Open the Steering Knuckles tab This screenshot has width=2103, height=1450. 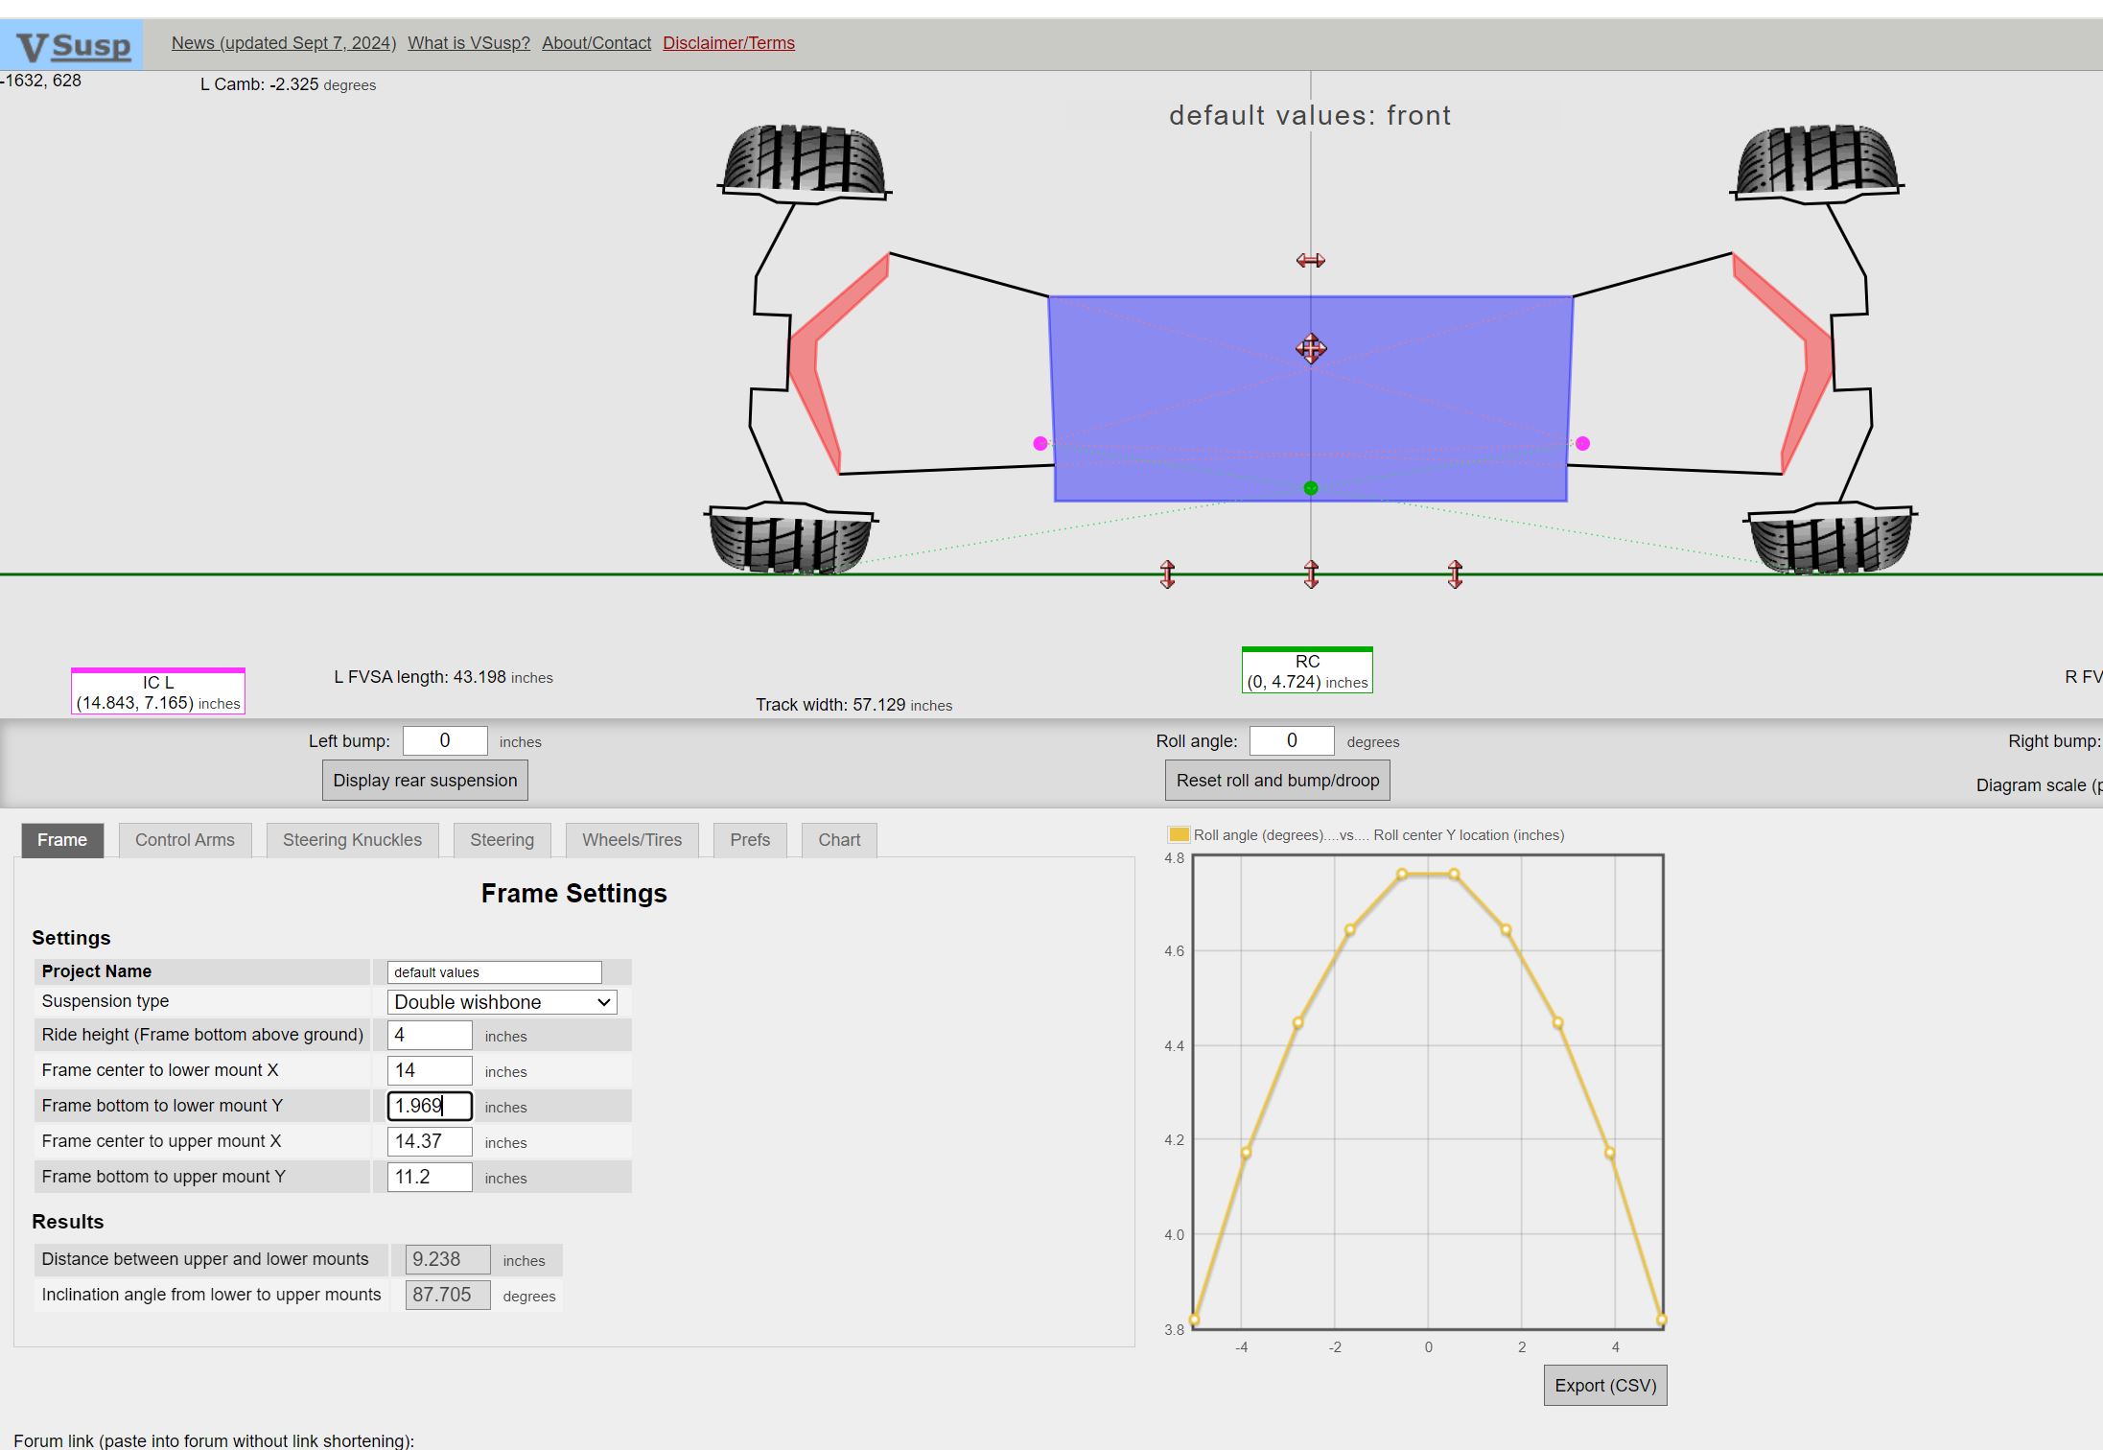coord(352,840)
